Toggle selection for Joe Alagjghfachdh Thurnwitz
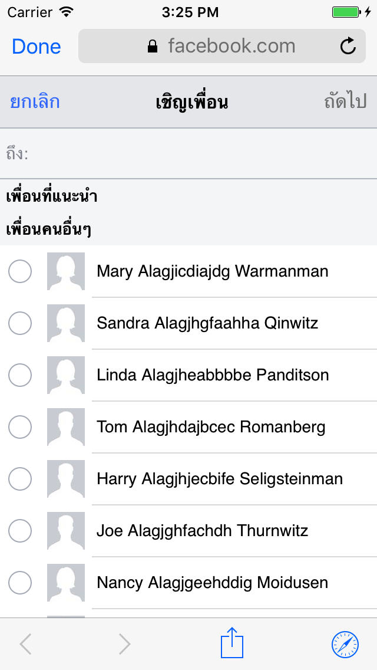Screen dimensions: 377x670 pyautogui.click(x=20, y=531)
